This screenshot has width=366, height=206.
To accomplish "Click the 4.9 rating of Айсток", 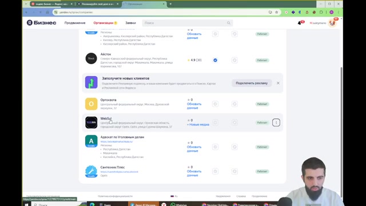I will point(194,60).
